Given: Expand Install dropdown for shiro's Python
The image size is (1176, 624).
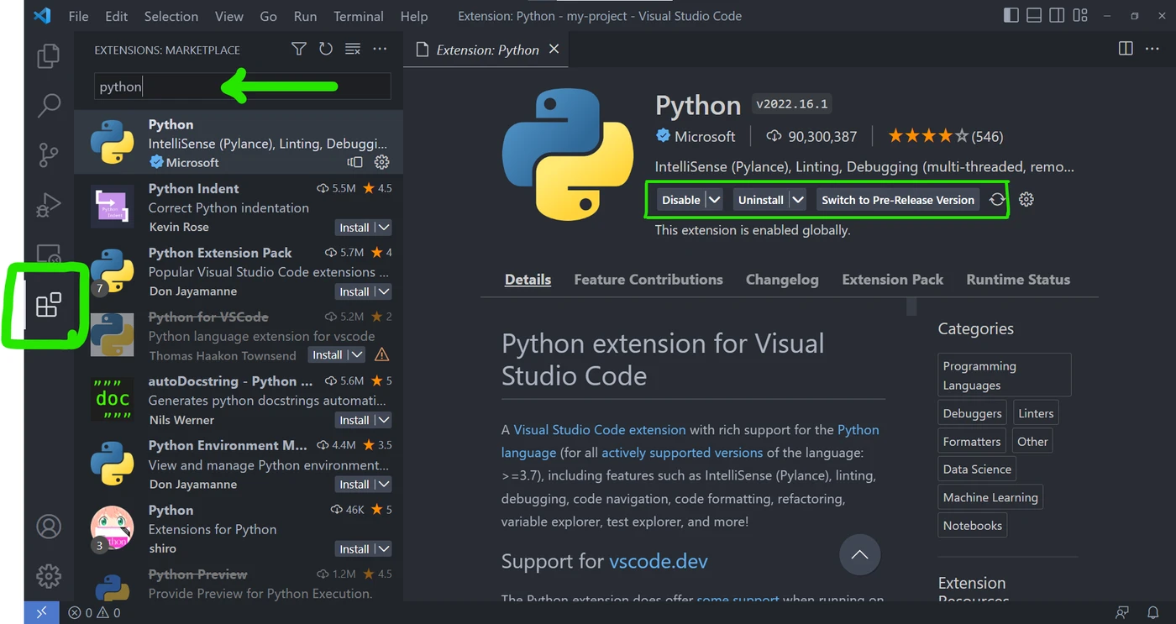Looking at the screenshot, I should click(x=383, y=548).
